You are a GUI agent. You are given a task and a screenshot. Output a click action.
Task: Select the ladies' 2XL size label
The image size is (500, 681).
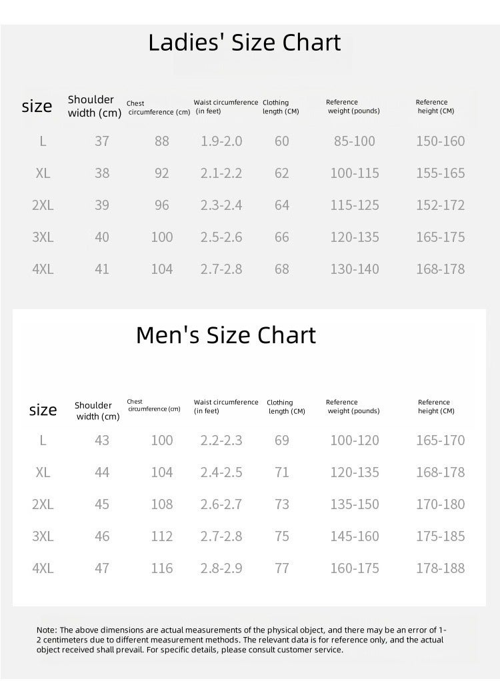pyautogui.click(x=43, y=205)
